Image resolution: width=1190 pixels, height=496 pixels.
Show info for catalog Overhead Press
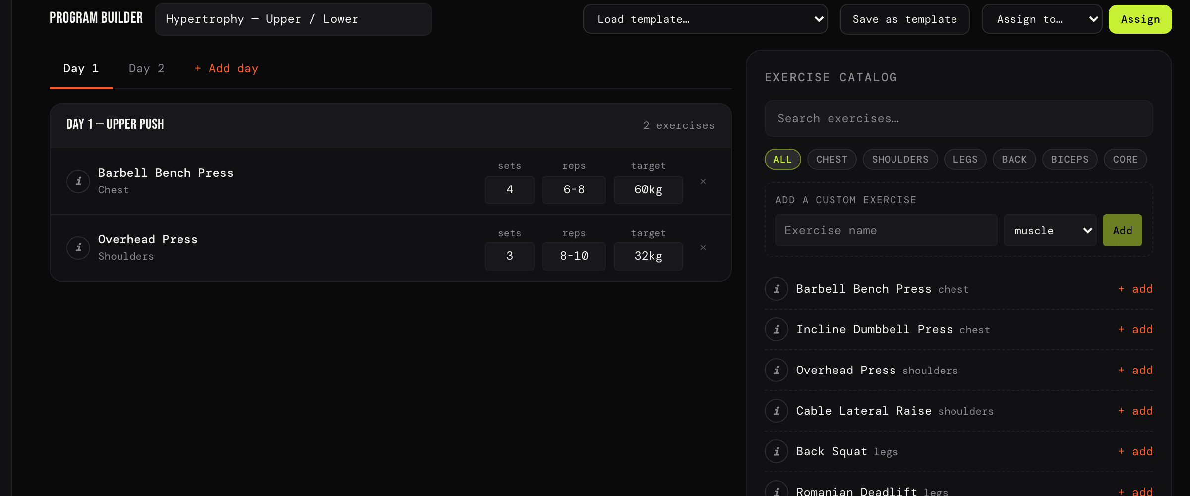(776, 370)
